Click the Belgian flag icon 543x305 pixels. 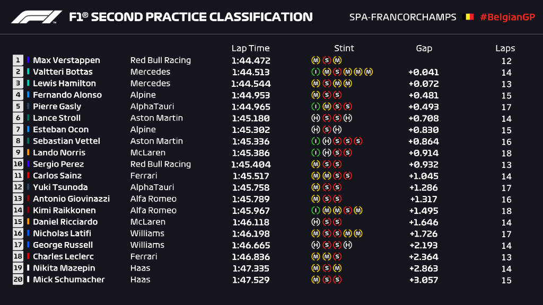[x=469, y=17]
